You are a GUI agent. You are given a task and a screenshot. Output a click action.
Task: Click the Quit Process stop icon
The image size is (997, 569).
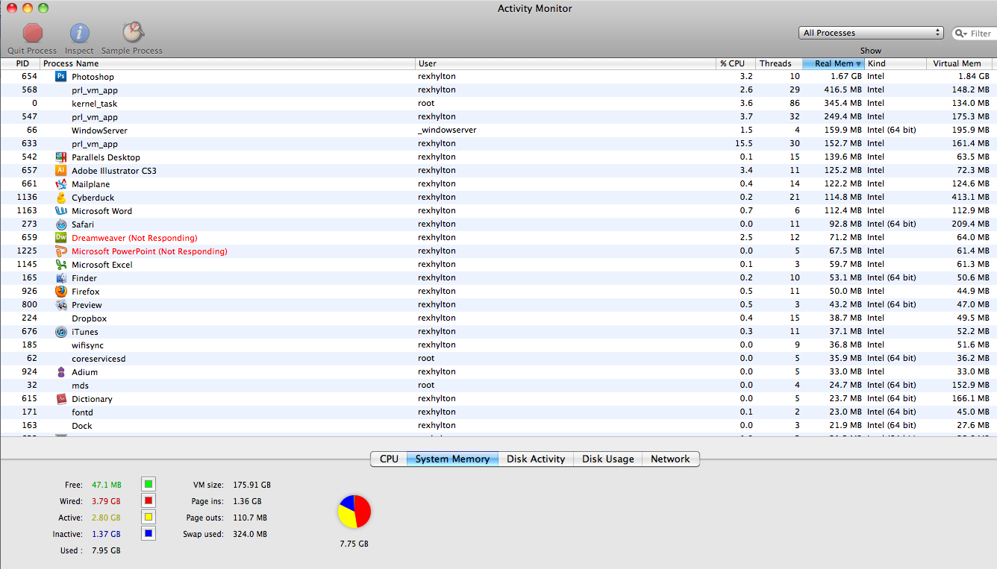33,33
